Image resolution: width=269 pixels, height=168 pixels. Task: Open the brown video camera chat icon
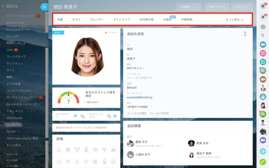pos(263,79)
